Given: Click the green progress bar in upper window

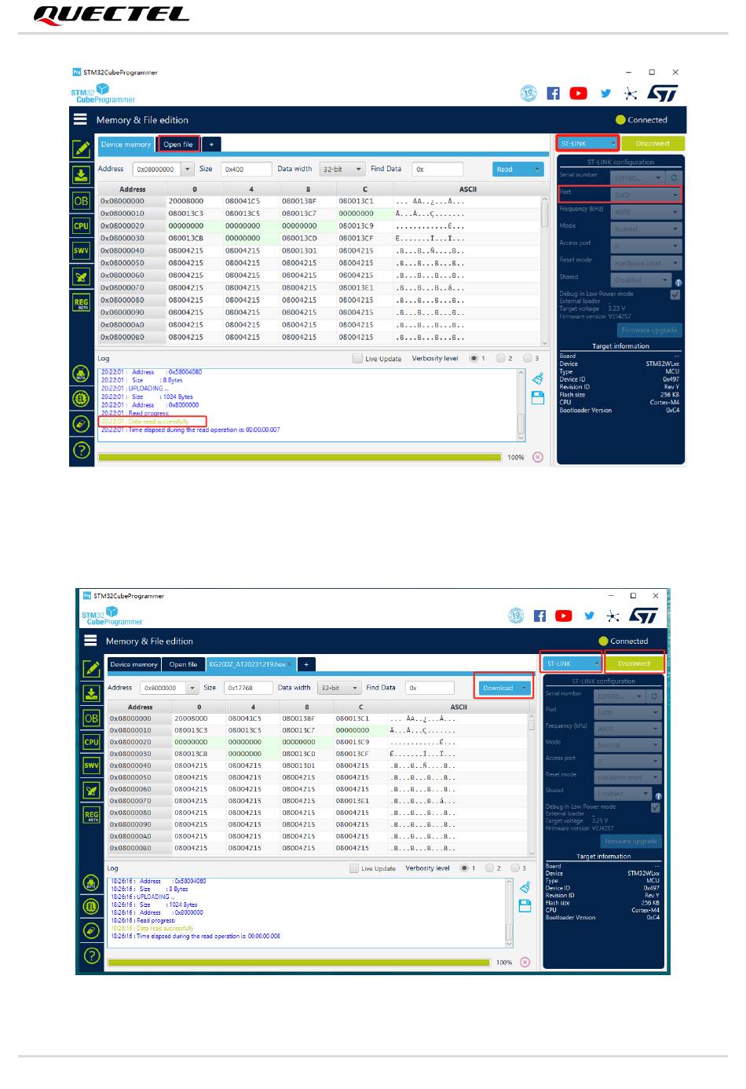Looking at the screenshot, I should point(300,457).
